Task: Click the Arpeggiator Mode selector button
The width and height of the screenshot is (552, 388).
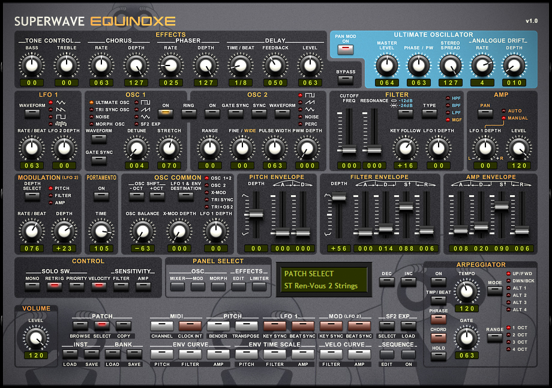Action: coord(494,291)
